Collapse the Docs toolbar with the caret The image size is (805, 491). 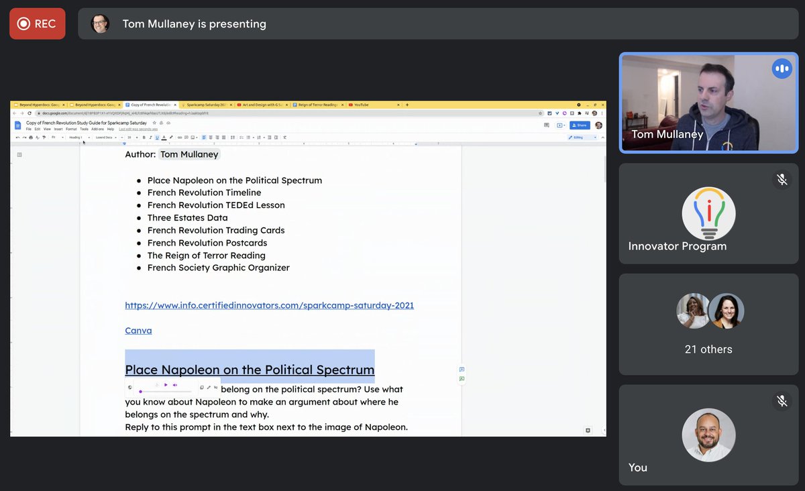pos(603,138)
